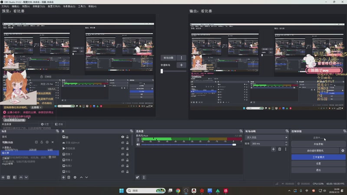Open the 转场动画 three-dot menu in studio mode
Screen dimensions: 347x195
181,58
